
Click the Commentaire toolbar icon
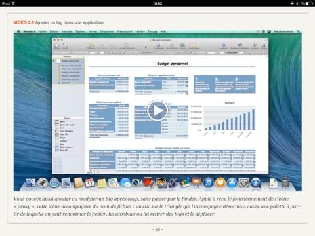click(x=194, y=46)
